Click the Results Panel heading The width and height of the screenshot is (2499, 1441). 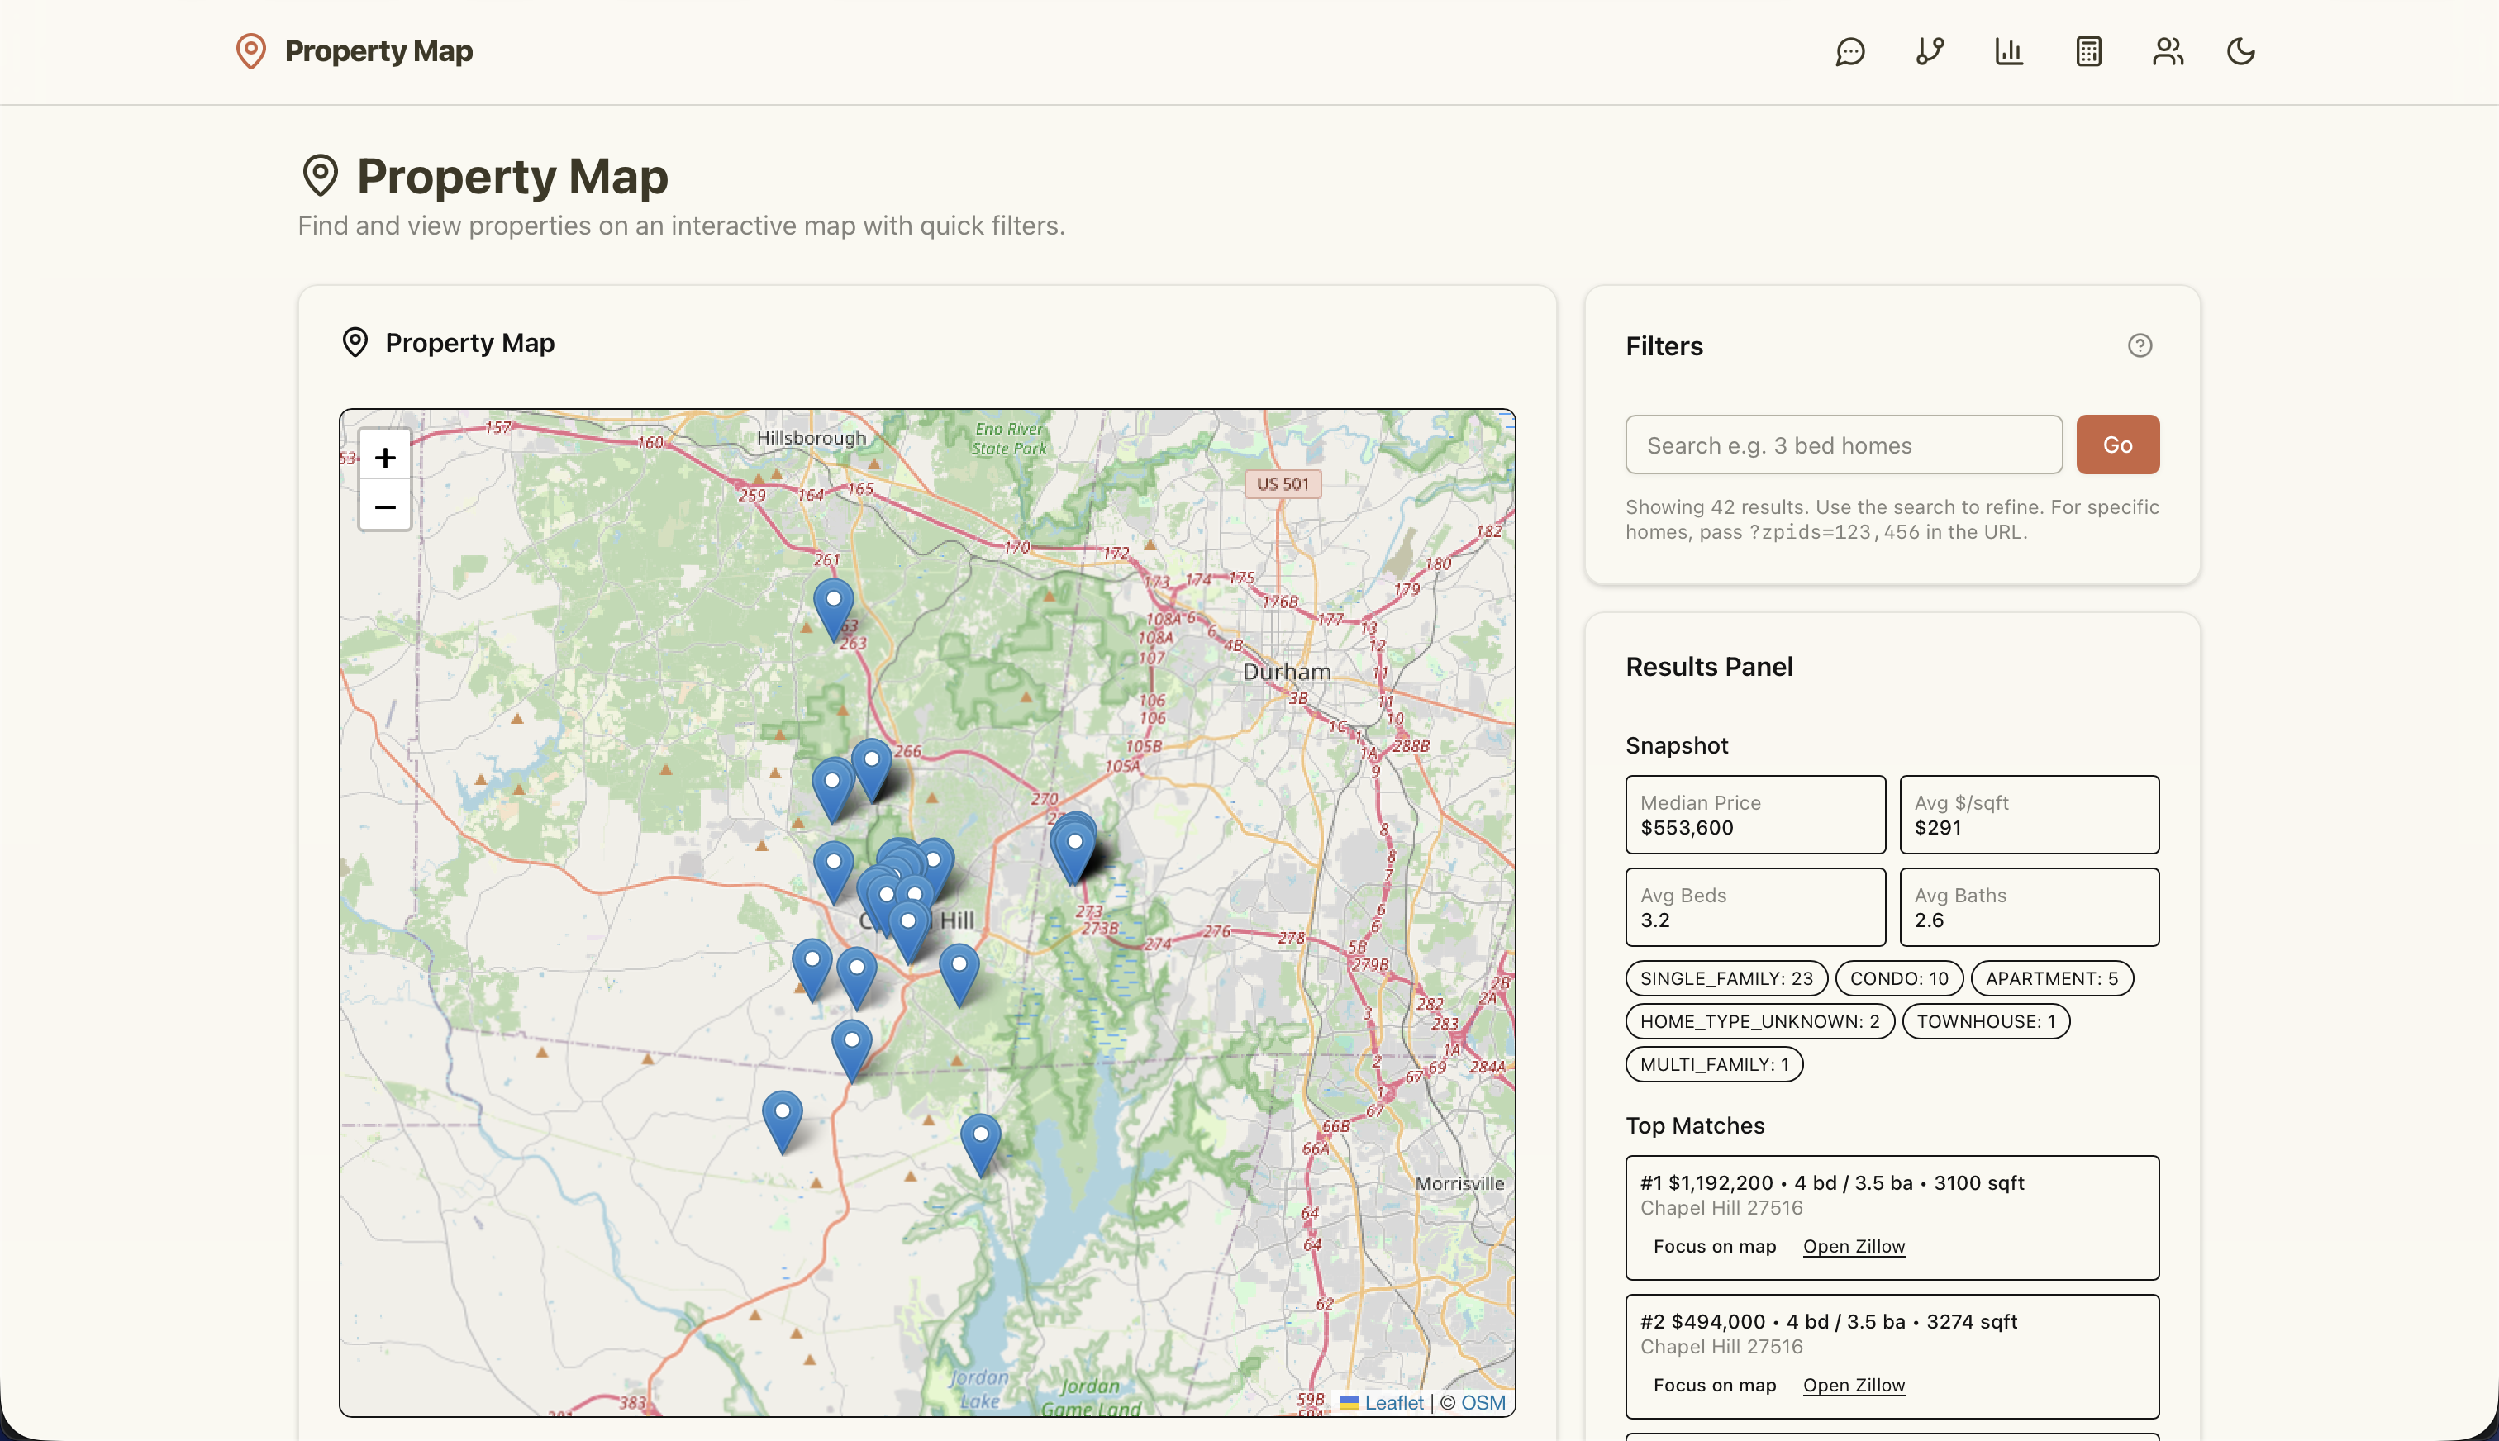click(1708, 667)
